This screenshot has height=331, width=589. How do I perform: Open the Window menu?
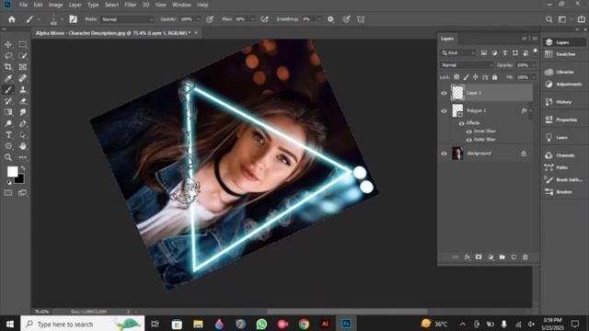click(x=181, y=5)
